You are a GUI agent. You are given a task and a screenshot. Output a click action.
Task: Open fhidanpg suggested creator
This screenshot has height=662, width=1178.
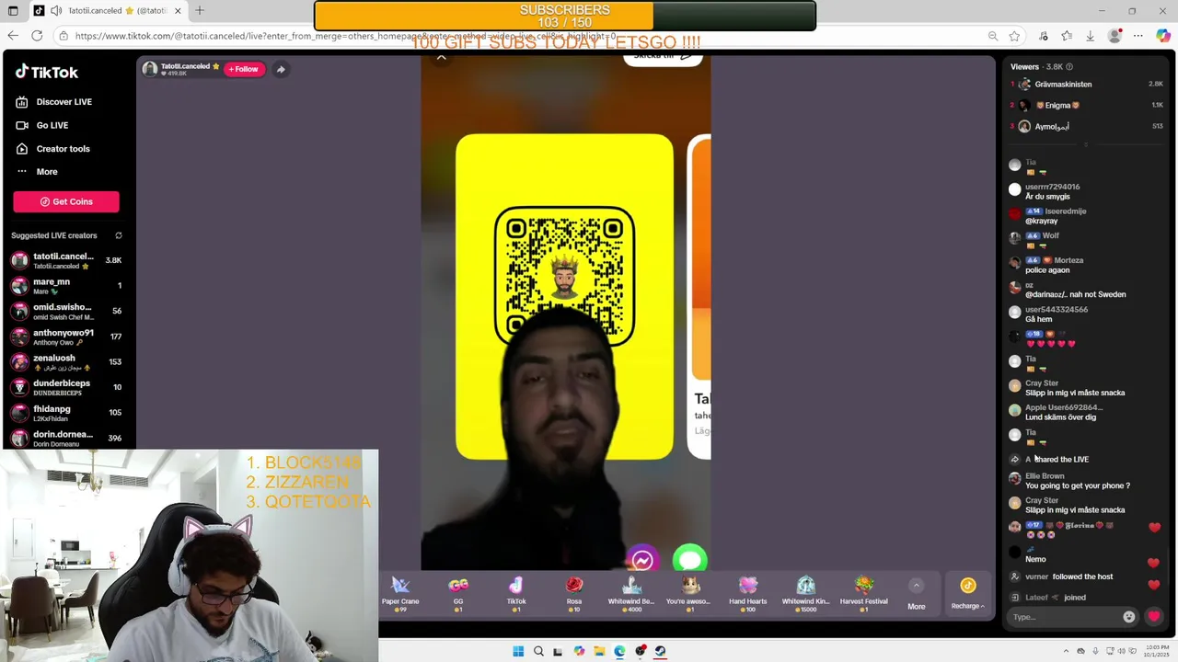66,413
